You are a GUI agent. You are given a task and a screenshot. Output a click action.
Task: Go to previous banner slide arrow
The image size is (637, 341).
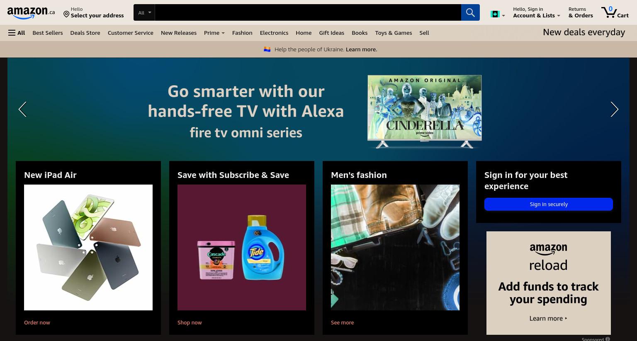[22, 109]
